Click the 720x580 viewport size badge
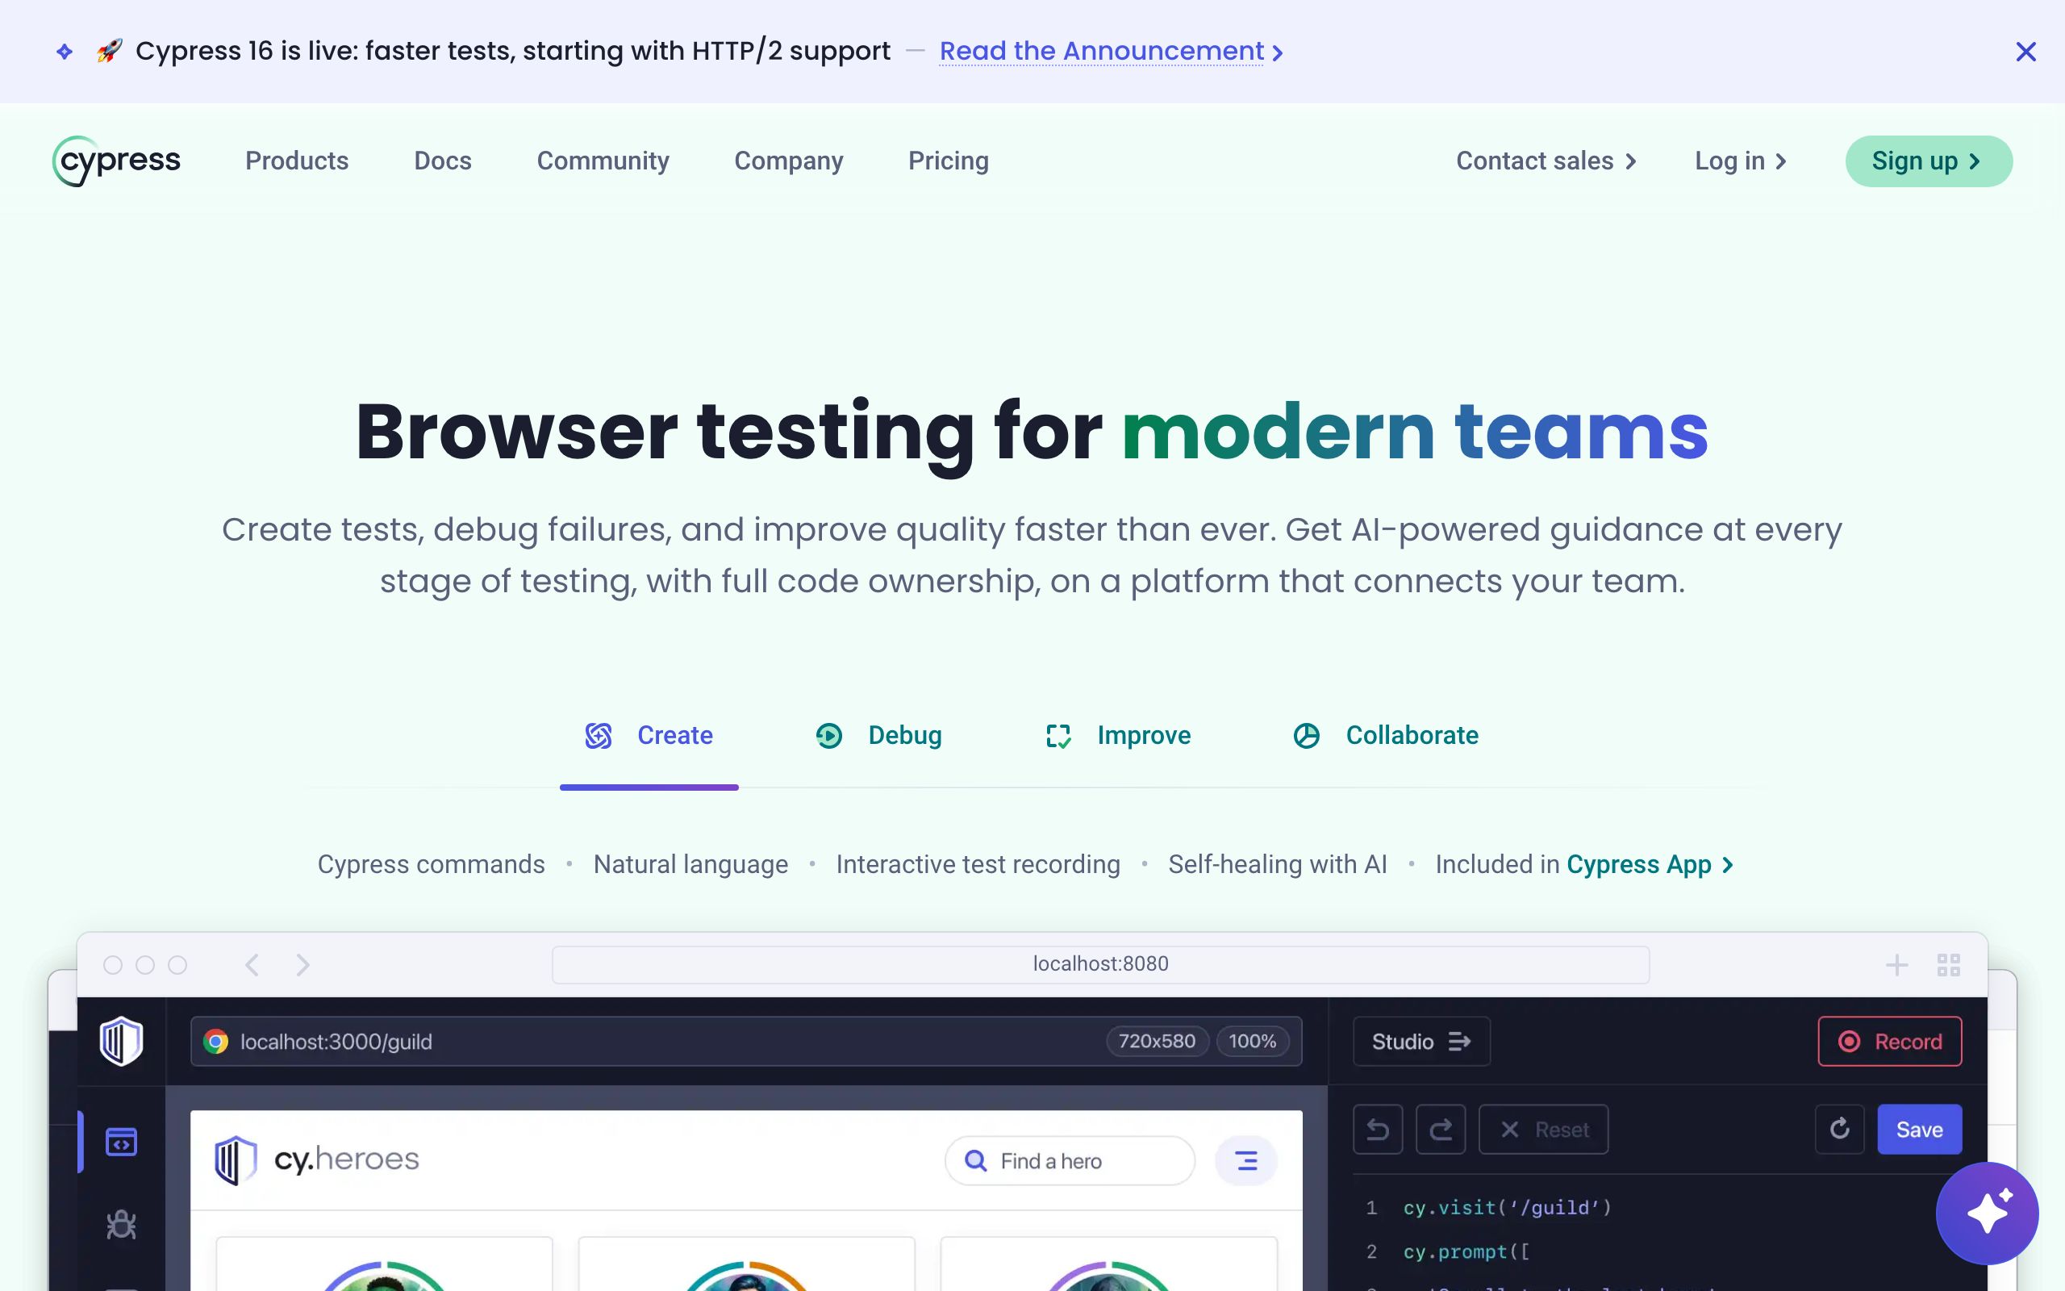Screen dimensions: 2065x1291 [x=1156, y=1041]
